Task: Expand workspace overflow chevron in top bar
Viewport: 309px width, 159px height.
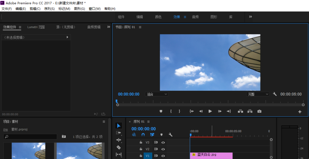Action: click(251, 17)
